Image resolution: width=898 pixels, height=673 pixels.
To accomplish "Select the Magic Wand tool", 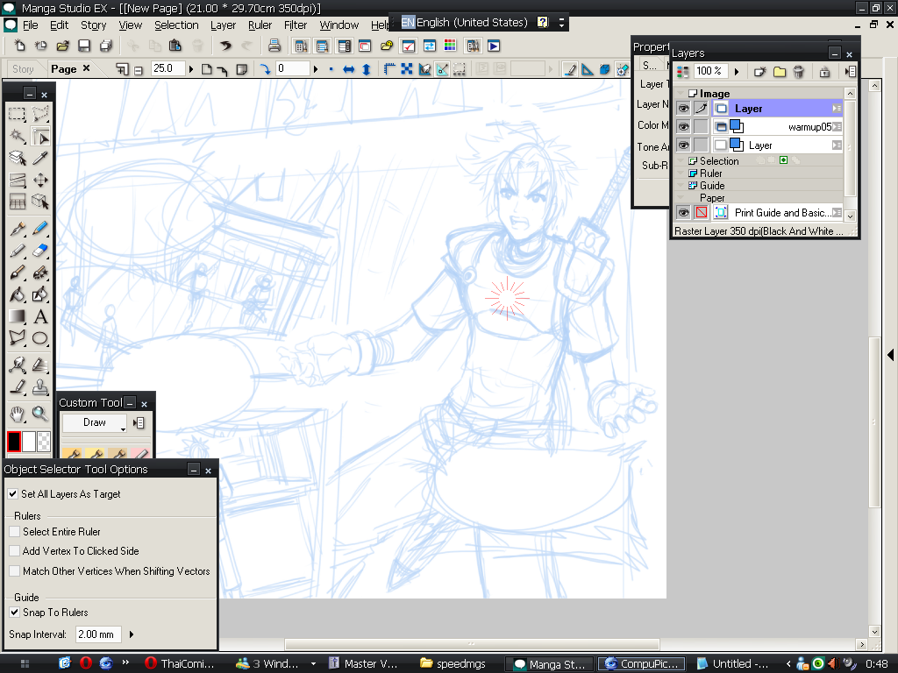I will click(18, 136).
